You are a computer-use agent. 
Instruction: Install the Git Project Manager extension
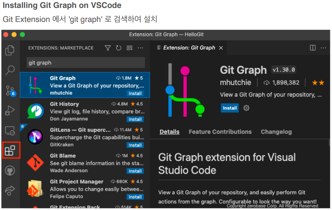point(135,197)
